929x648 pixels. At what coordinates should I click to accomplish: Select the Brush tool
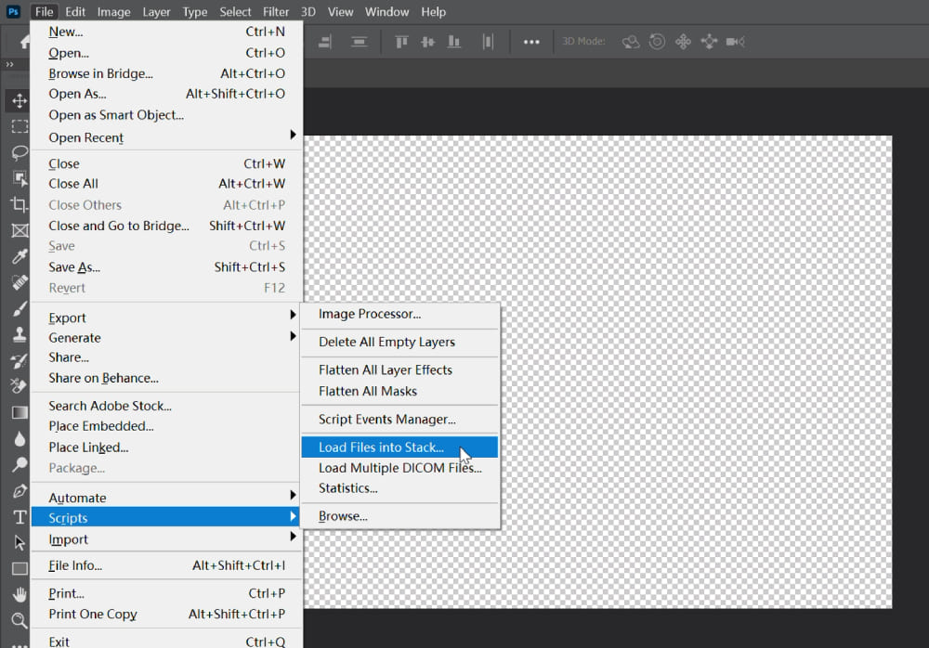(20, 308)
